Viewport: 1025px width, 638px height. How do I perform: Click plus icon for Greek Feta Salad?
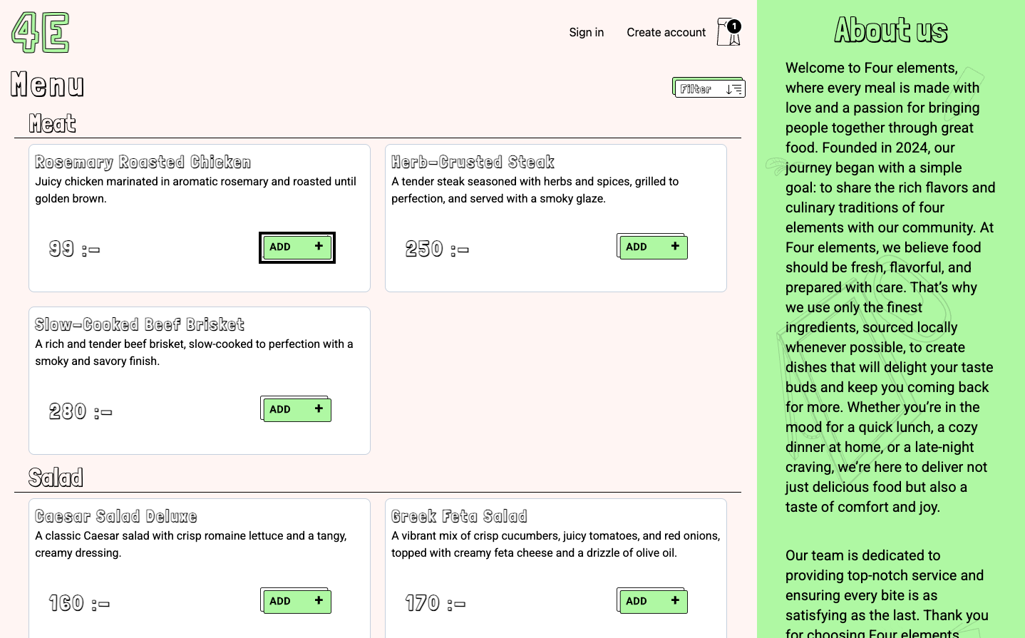coord(675,600)
